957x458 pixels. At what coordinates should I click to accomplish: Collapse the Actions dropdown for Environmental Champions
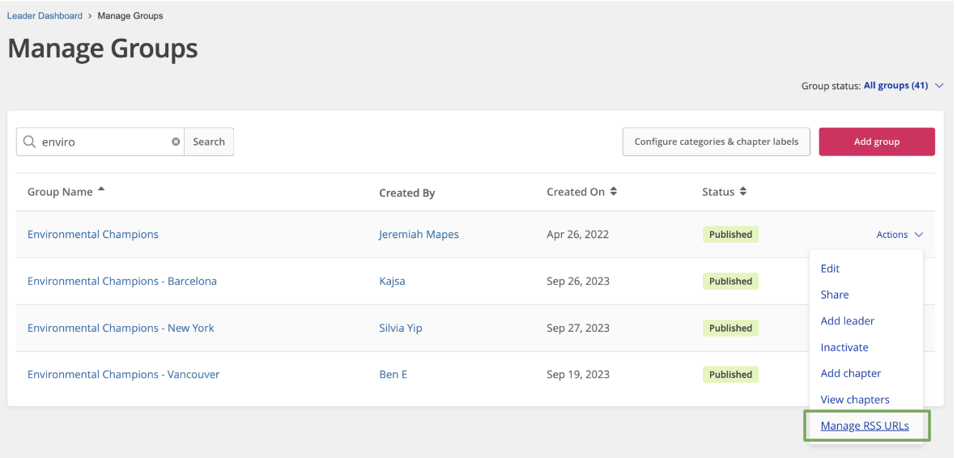[900, 234]
